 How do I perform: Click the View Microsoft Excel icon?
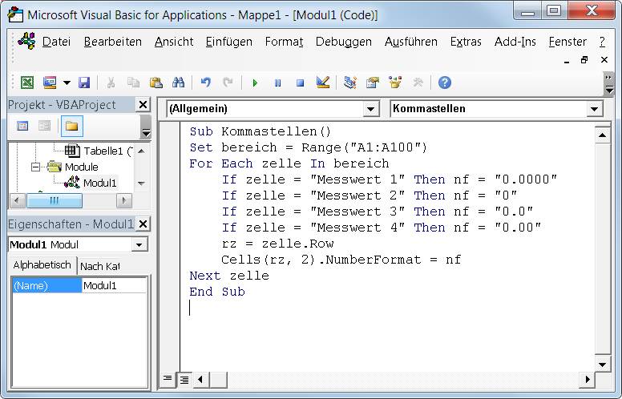click(26, 83)
